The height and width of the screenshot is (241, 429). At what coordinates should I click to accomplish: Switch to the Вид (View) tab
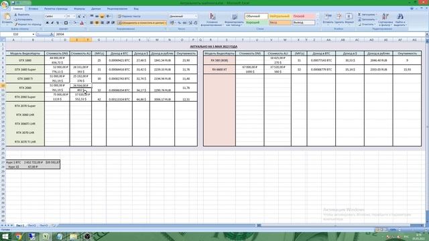(136, 9)
